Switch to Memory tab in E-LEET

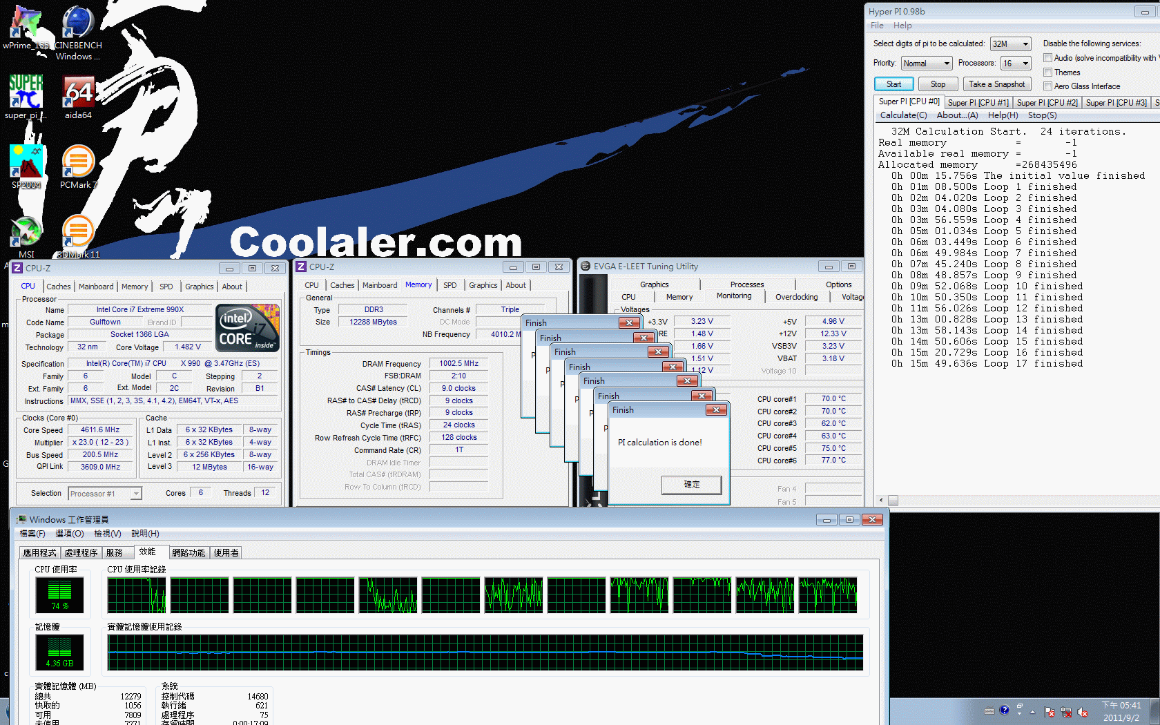(x=679, y=297)
